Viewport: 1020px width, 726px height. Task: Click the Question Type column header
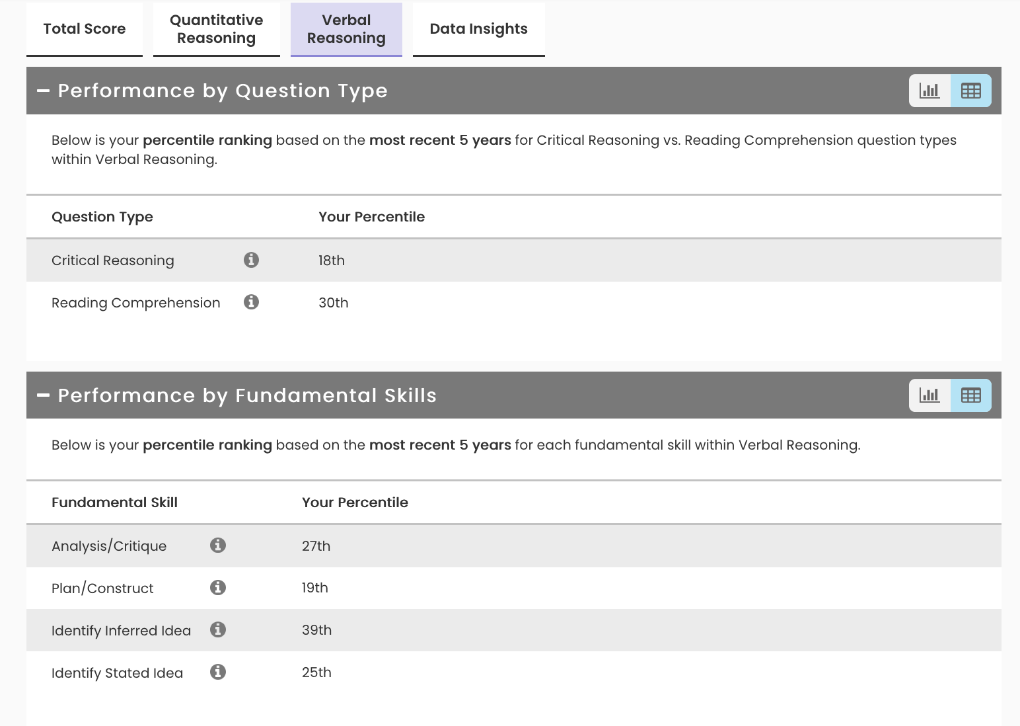pyautogui.click(x=102, y=217)
